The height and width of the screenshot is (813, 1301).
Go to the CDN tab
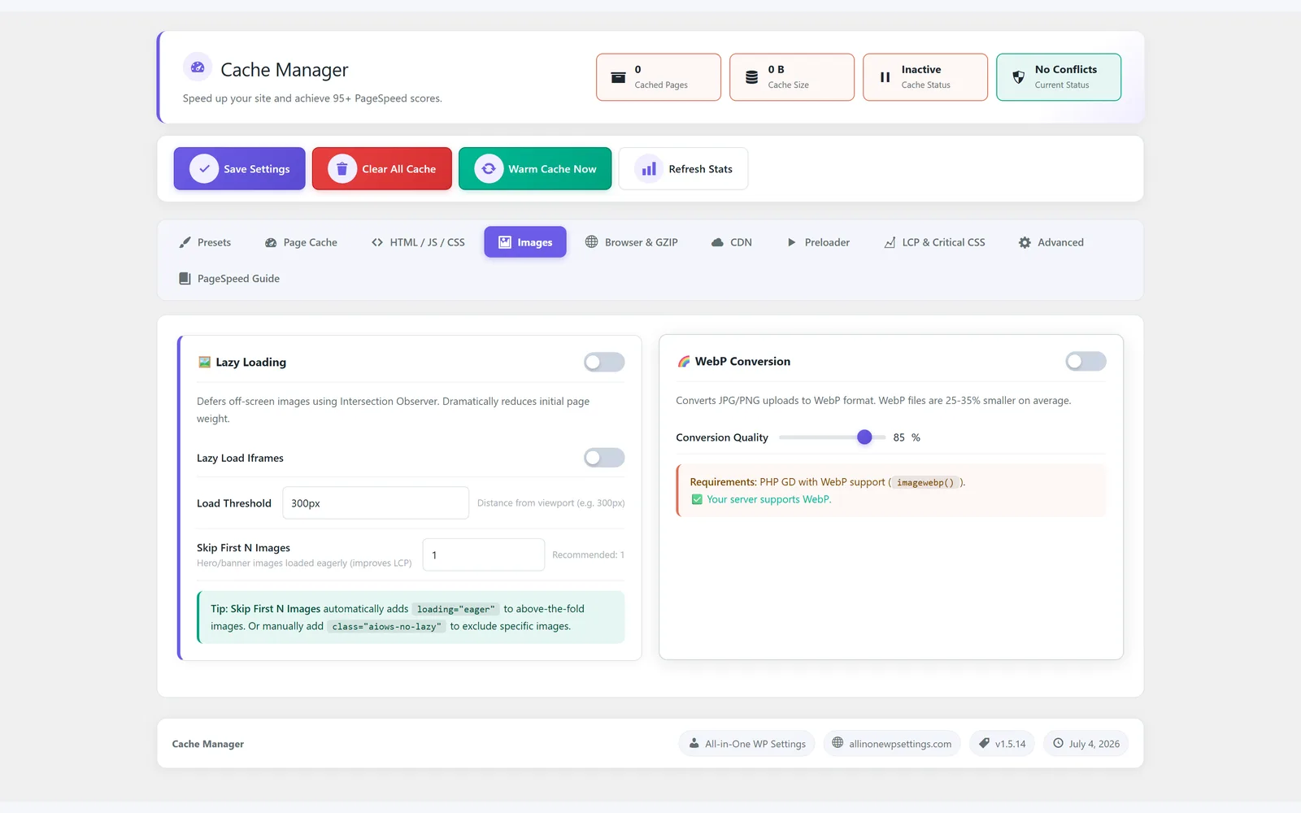click(732, 242)
